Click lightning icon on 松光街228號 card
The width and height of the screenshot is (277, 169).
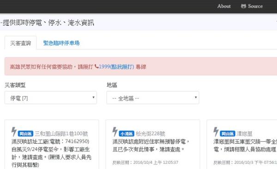pyautogui.click(x=115, y=132)
